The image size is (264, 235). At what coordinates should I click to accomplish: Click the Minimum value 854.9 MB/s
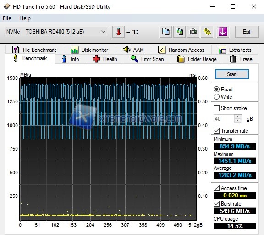(x=235, y=146)
